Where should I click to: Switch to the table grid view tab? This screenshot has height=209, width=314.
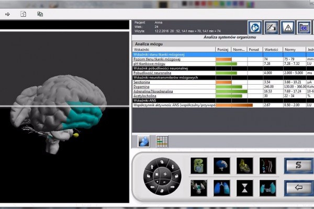[x=162, y=141]
